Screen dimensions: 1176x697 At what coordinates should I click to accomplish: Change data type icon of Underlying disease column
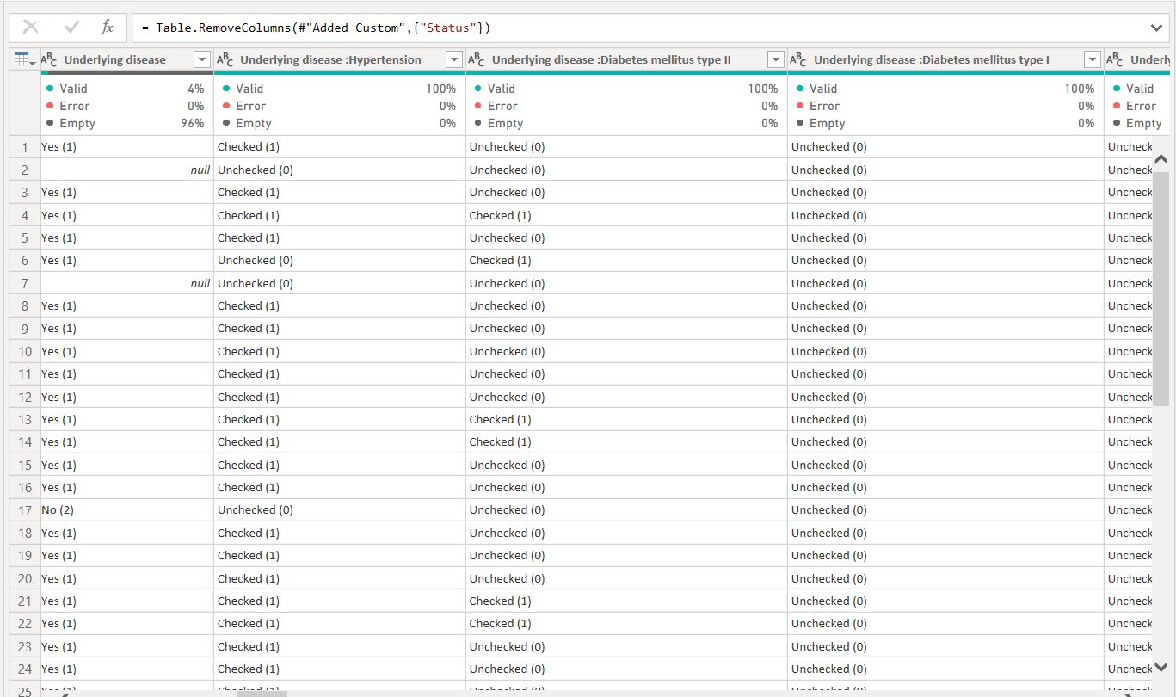pyautogui.click(x=50, y=59)
